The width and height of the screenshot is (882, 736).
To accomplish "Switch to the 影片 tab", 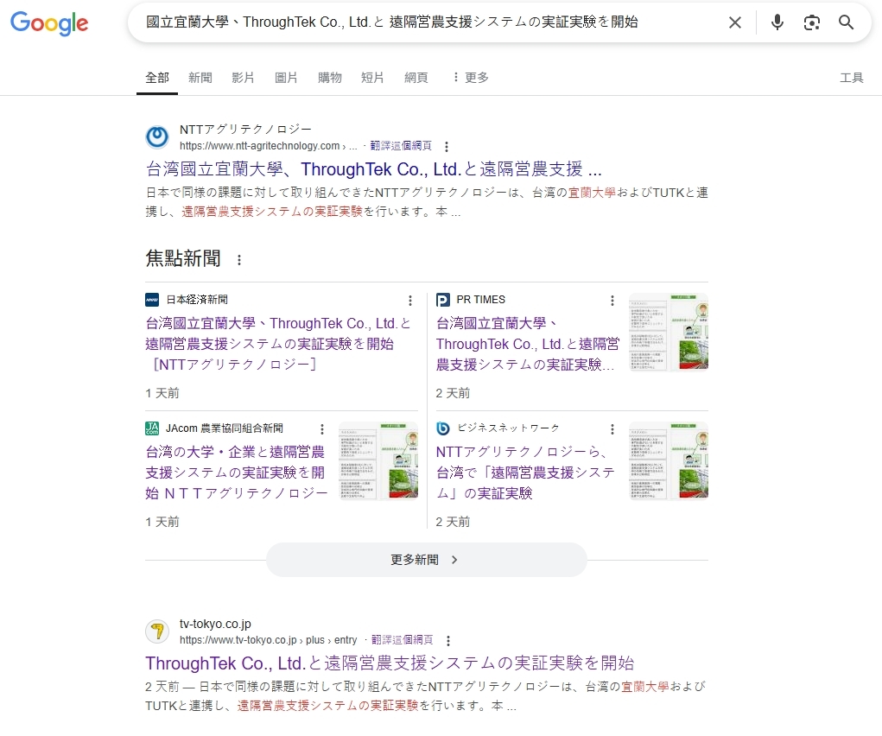I will point(243,78).
